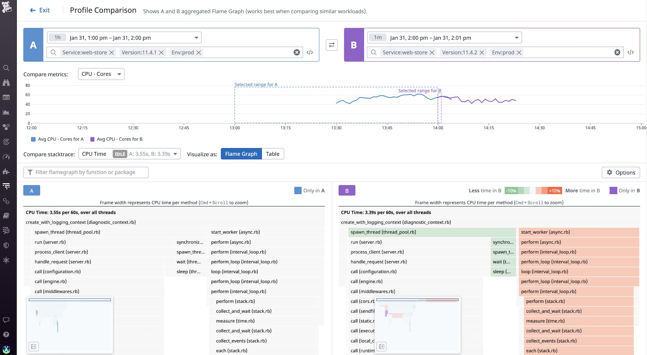Viewport: 647px width, 355px height.
Task: Click the Options button
Action: [621, 173]
